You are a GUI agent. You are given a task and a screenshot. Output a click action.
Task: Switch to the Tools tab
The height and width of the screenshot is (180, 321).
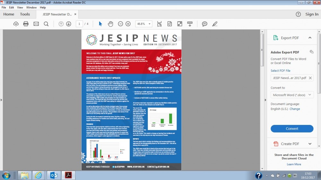pos(25,14)
